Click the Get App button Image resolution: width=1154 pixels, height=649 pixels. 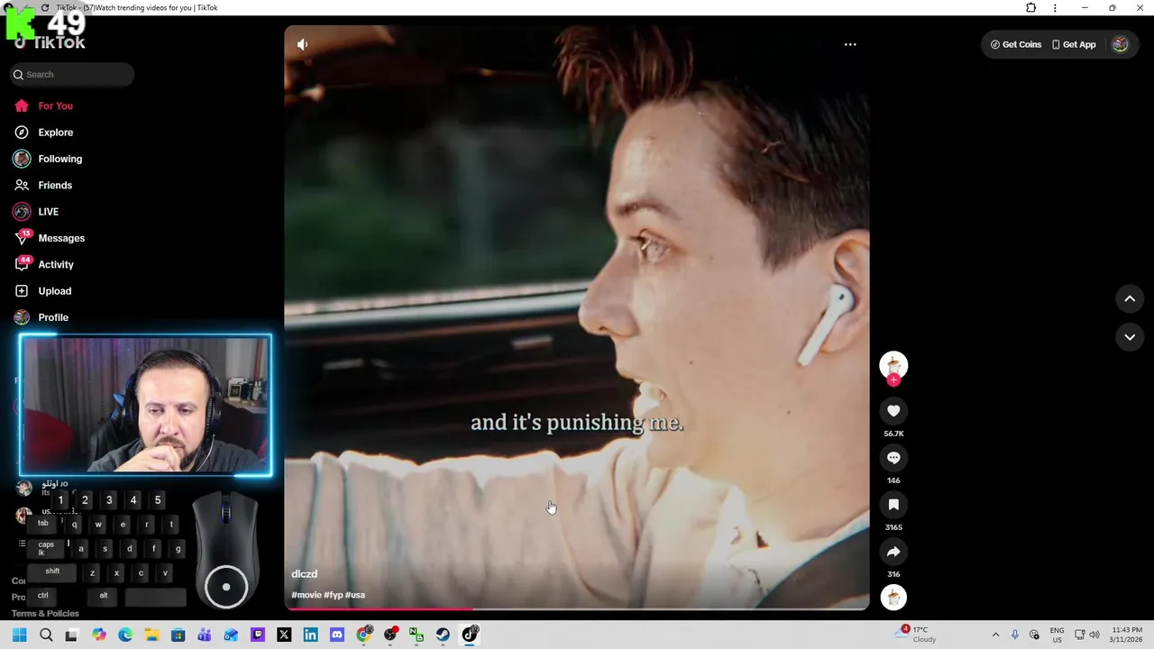tap(1074, 44)
